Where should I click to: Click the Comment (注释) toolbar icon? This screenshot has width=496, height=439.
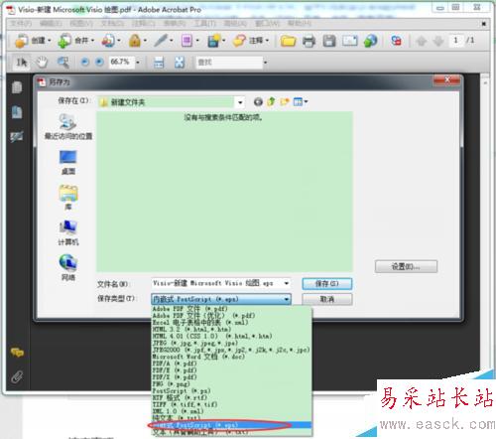[239, 41]
